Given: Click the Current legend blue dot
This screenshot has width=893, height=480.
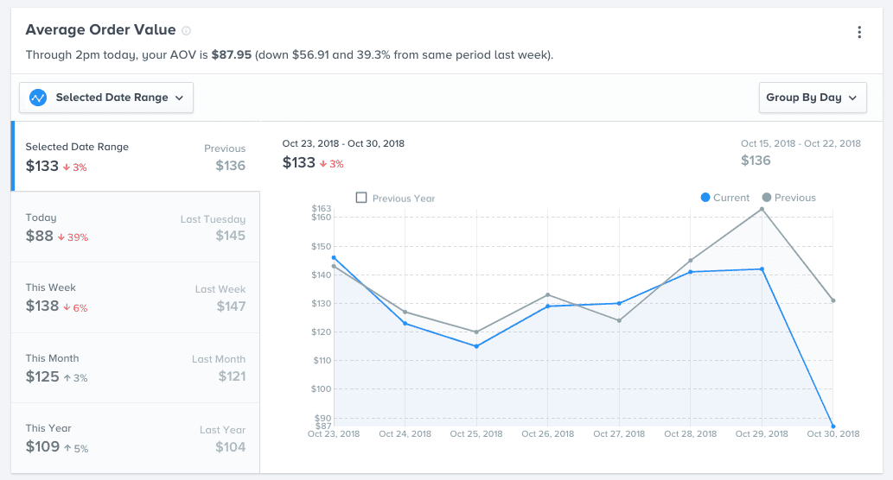Looking at the screenshot, I should 705,198.
